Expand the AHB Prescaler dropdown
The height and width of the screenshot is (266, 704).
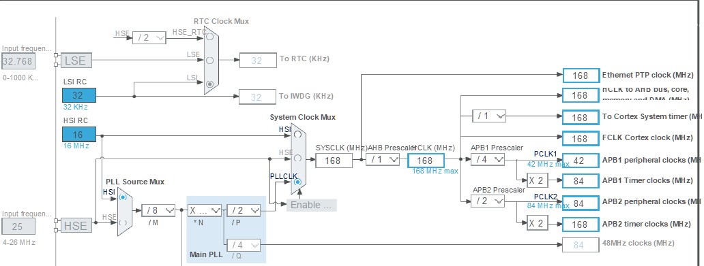coord(383,159)
